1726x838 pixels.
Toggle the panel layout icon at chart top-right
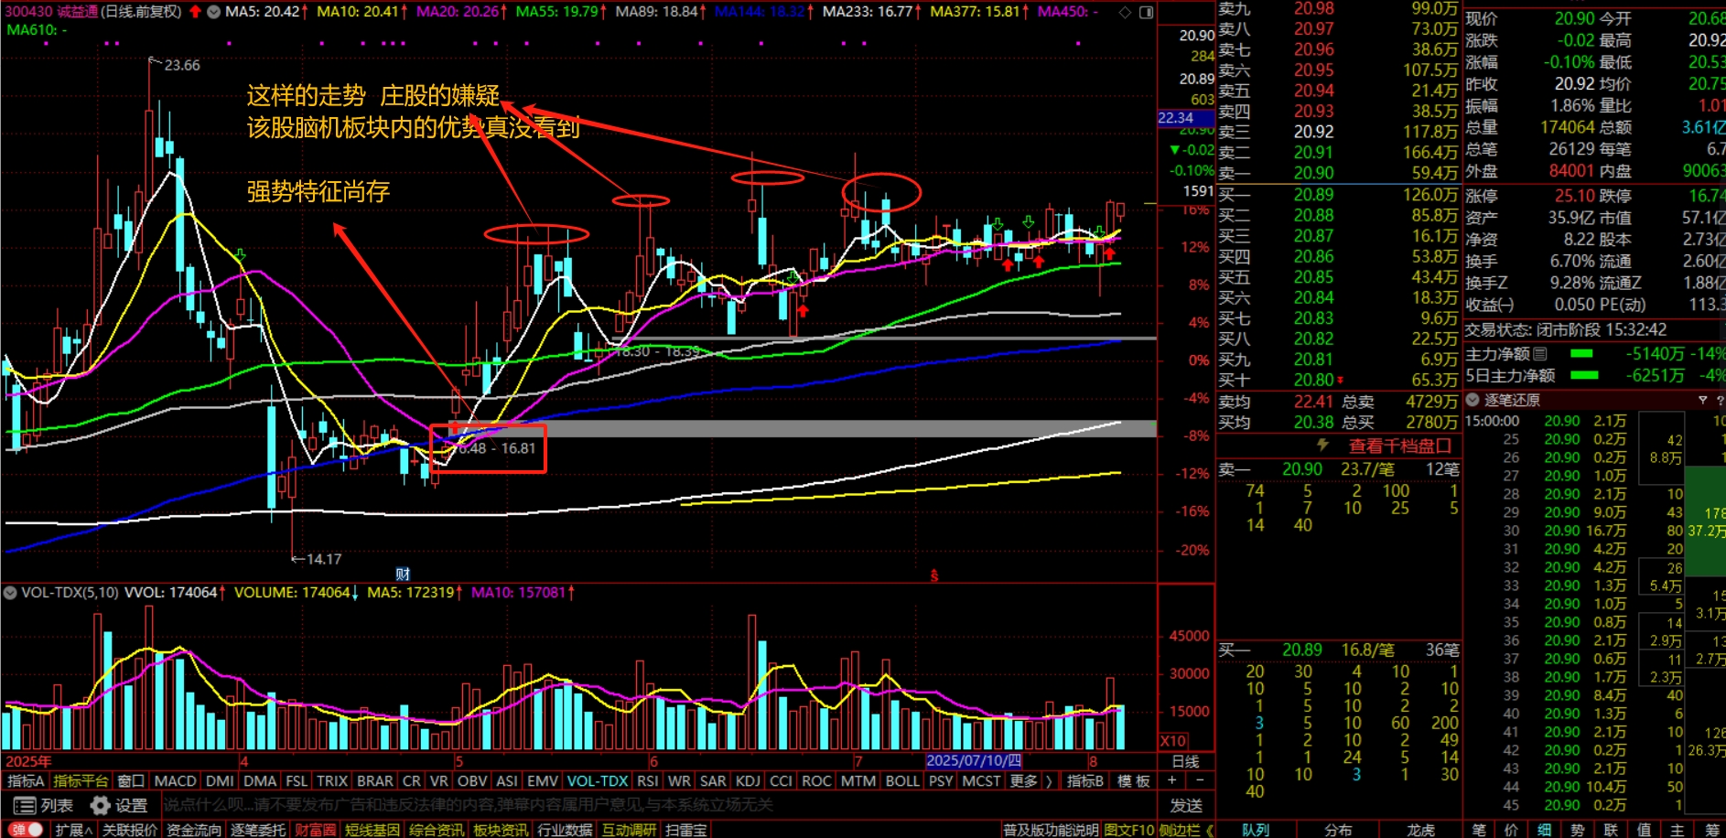pos(1145,12)
